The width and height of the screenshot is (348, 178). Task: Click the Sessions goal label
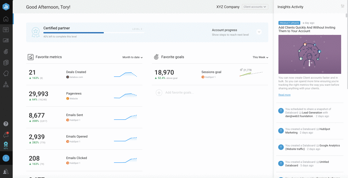coord(211,72)
